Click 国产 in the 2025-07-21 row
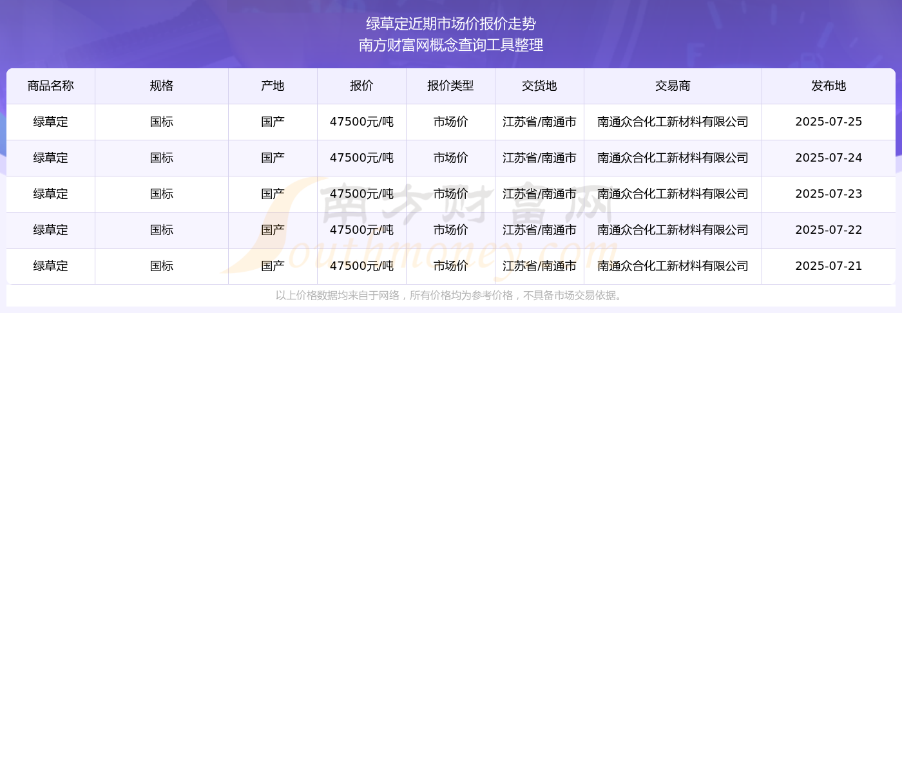The height and width of the screenshot is (776, 902). point(273,266)
